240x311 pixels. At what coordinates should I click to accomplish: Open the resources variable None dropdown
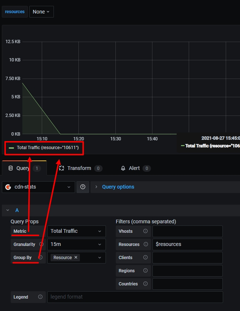(41, 12)
